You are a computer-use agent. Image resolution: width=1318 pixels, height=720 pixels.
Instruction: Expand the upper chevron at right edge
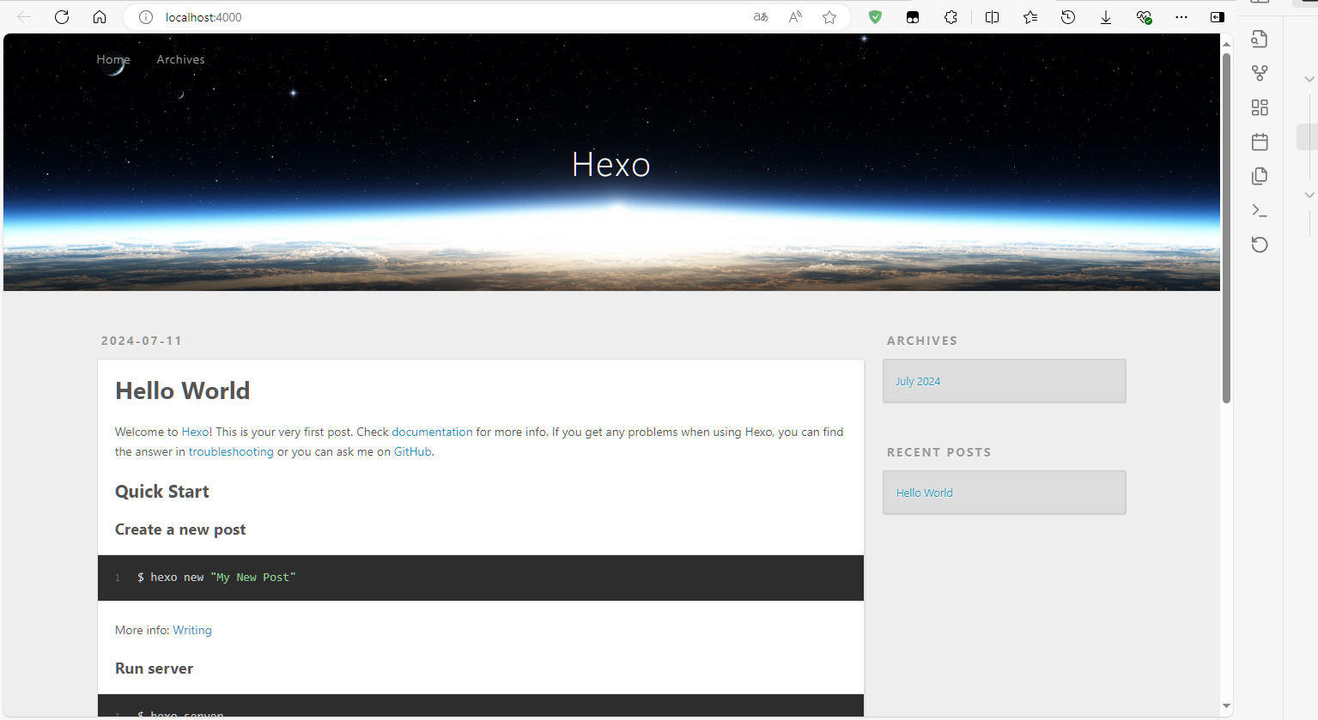point(1309,79)
